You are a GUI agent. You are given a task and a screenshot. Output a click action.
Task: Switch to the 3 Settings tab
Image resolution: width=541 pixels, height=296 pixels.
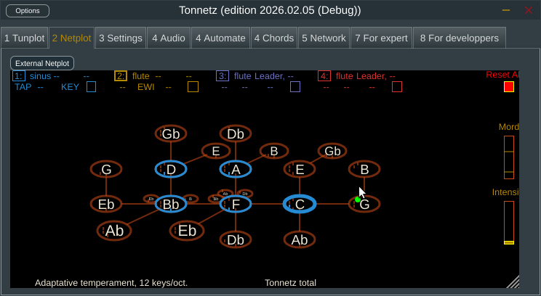pyautogui.click(x=120, y=38)
